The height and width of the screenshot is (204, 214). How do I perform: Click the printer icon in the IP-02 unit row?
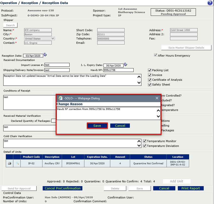(9, 163)
